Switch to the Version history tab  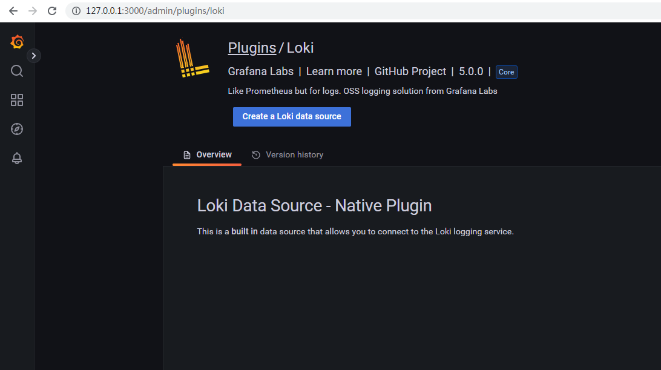click(x=295, y=154)
